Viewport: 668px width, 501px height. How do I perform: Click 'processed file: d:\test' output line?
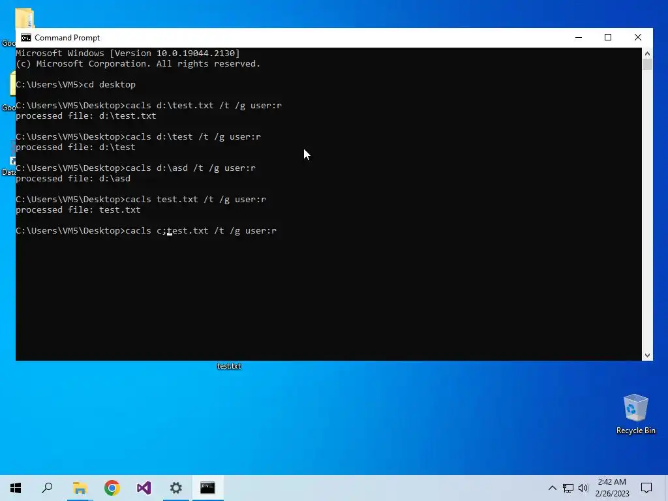(76, 147)
